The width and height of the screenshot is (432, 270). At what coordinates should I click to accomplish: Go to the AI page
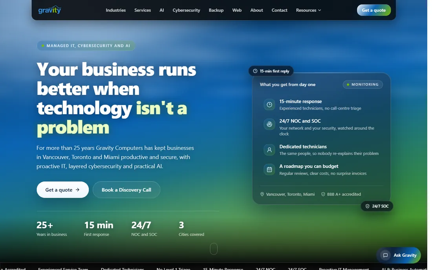click(162, 10)
